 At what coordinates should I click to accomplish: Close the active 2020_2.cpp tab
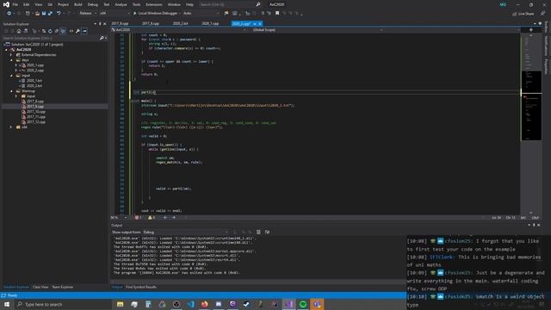[260, 23]
